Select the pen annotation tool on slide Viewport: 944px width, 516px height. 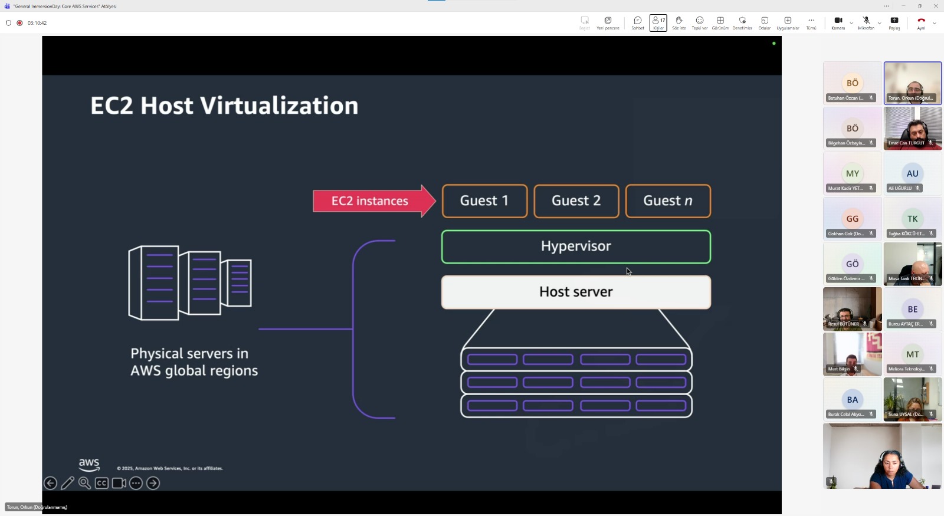[68, 484]
